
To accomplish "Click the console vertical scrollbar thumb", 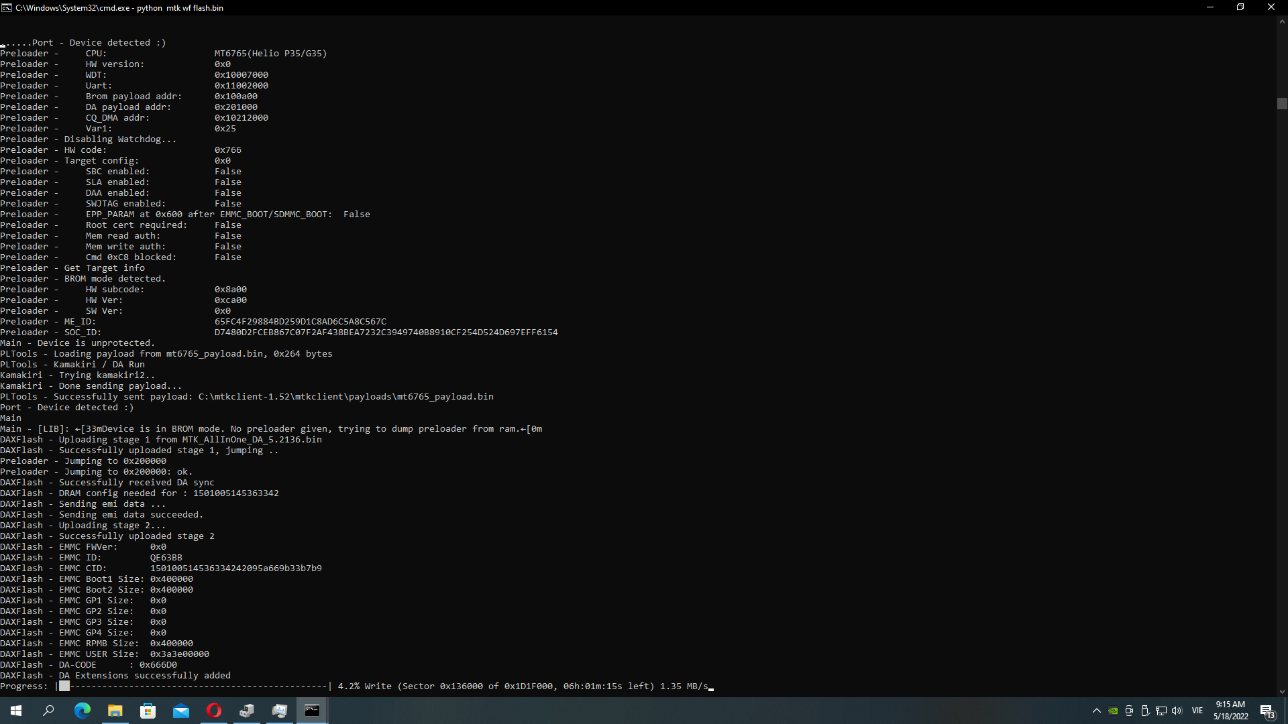I will pyautogui.click(x=1282, y=104).
